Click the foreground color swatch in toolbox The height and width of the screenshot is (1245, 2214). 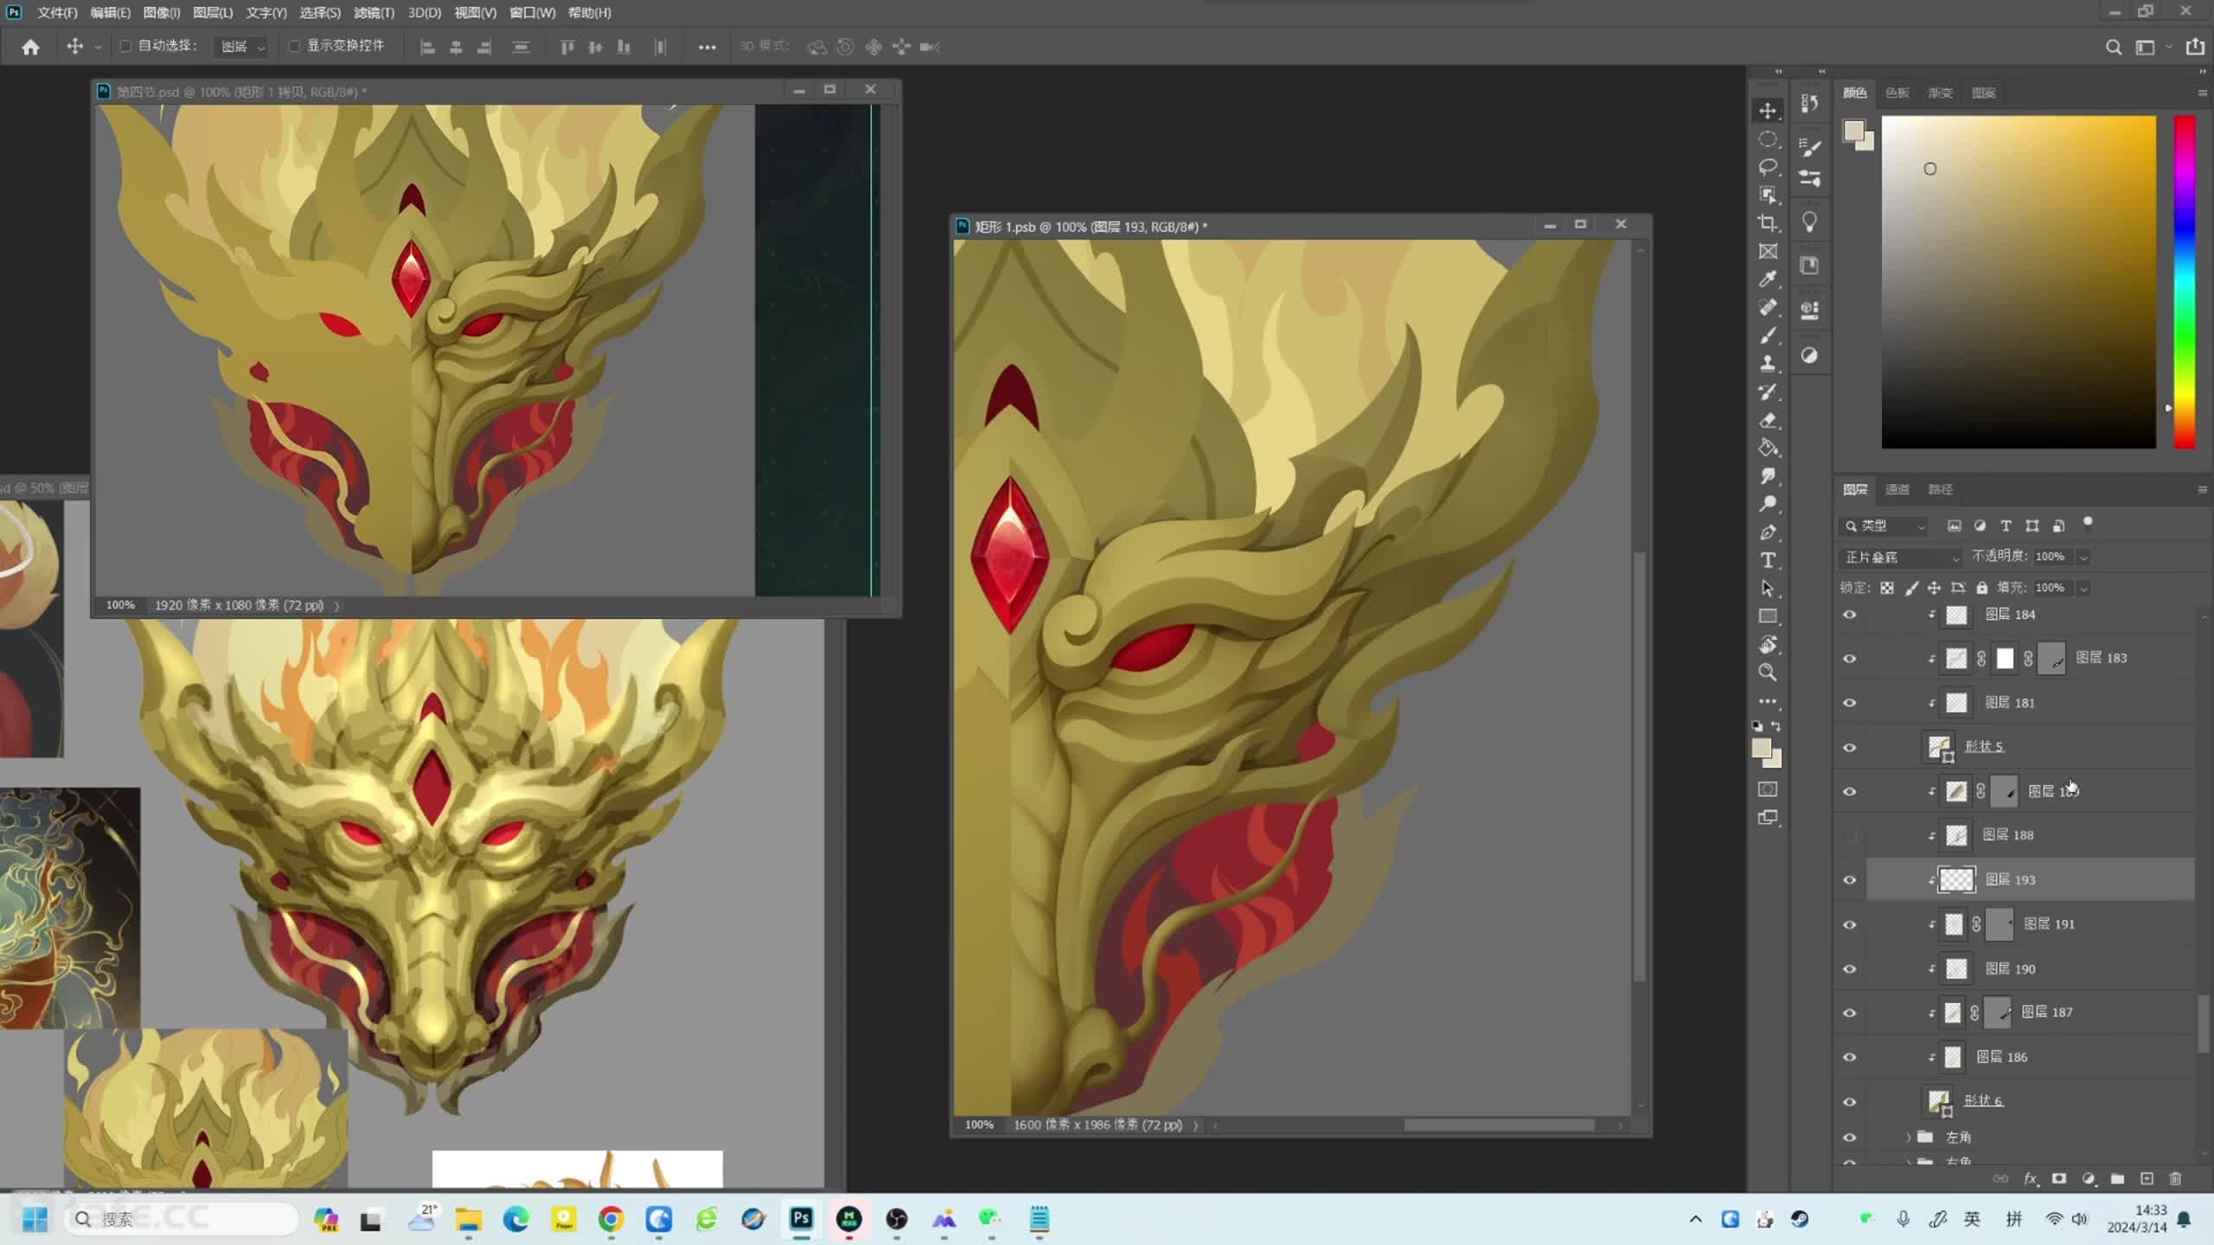[1762, 748]
